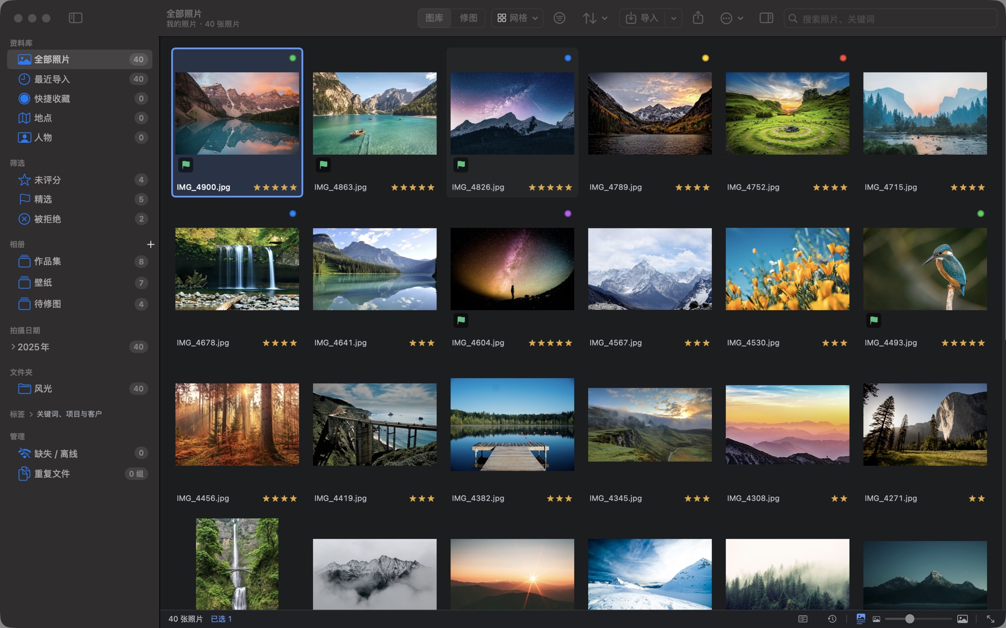This screenshot has height=628, width=1006.
Task: Select 全部照片 in sidebar
Action: (x=79, y=59)
